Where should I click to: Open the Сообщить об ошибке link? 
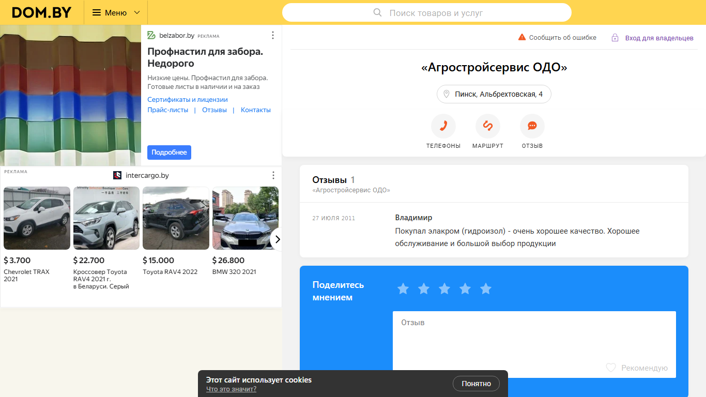562,37
